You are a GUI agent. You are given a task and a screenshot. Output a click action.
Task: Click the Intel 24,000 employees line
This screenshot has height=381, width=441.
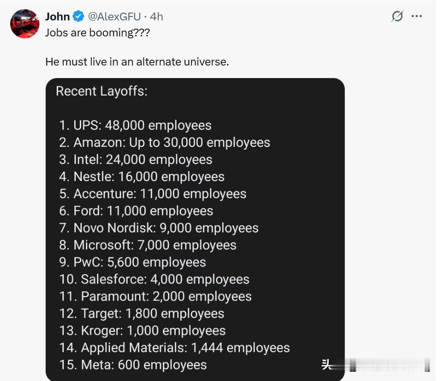pyautogui.click(x=136, y=159)
